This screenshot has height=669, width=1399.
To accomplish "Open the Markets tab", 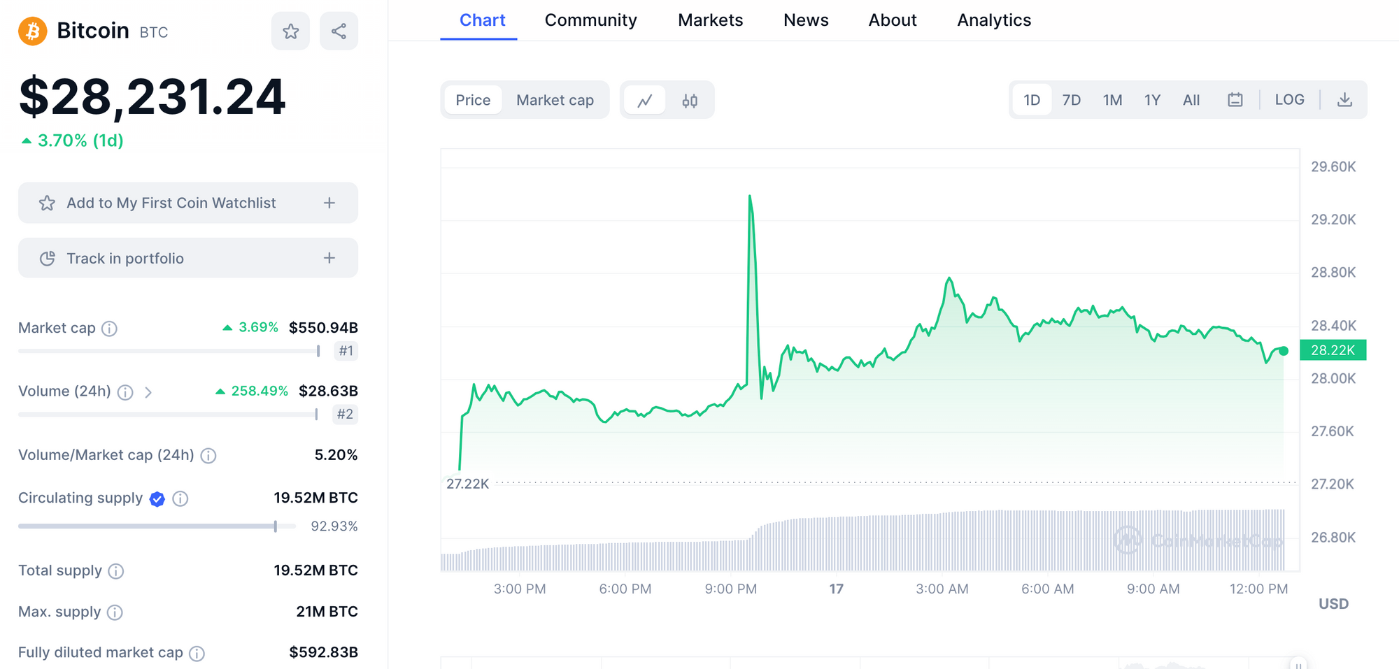I will coord(710,20).
